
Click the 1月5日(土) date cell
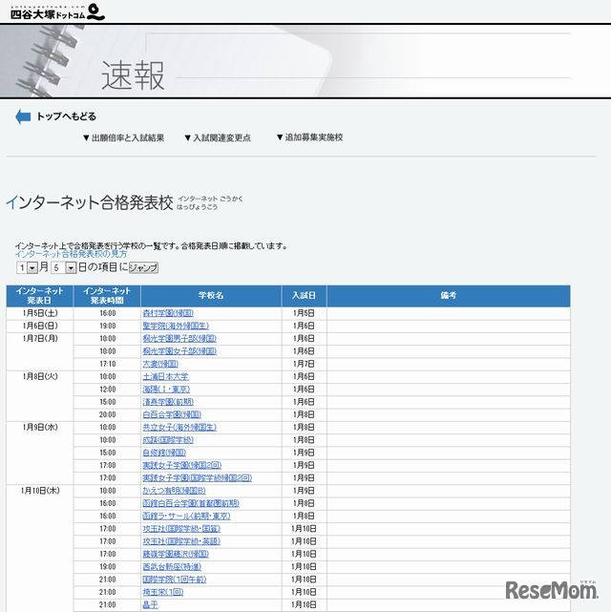[x=40, y=313]
